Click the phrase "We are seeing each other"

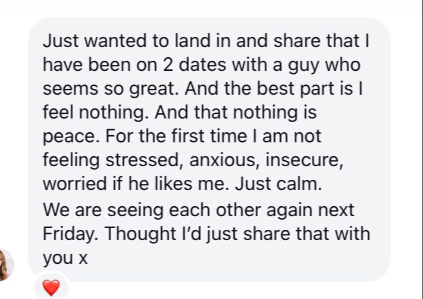(152, 211)
